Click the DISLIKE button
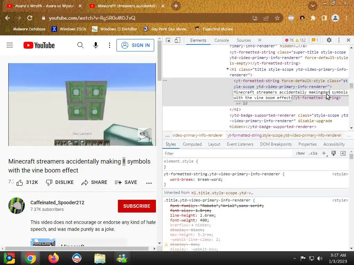This screenshot has height=265, width=354. [x=60, y=182]
